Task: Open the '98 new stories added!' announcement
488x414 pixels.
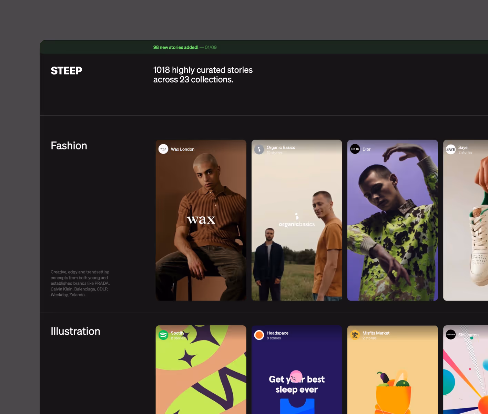Action: (176, 47)
